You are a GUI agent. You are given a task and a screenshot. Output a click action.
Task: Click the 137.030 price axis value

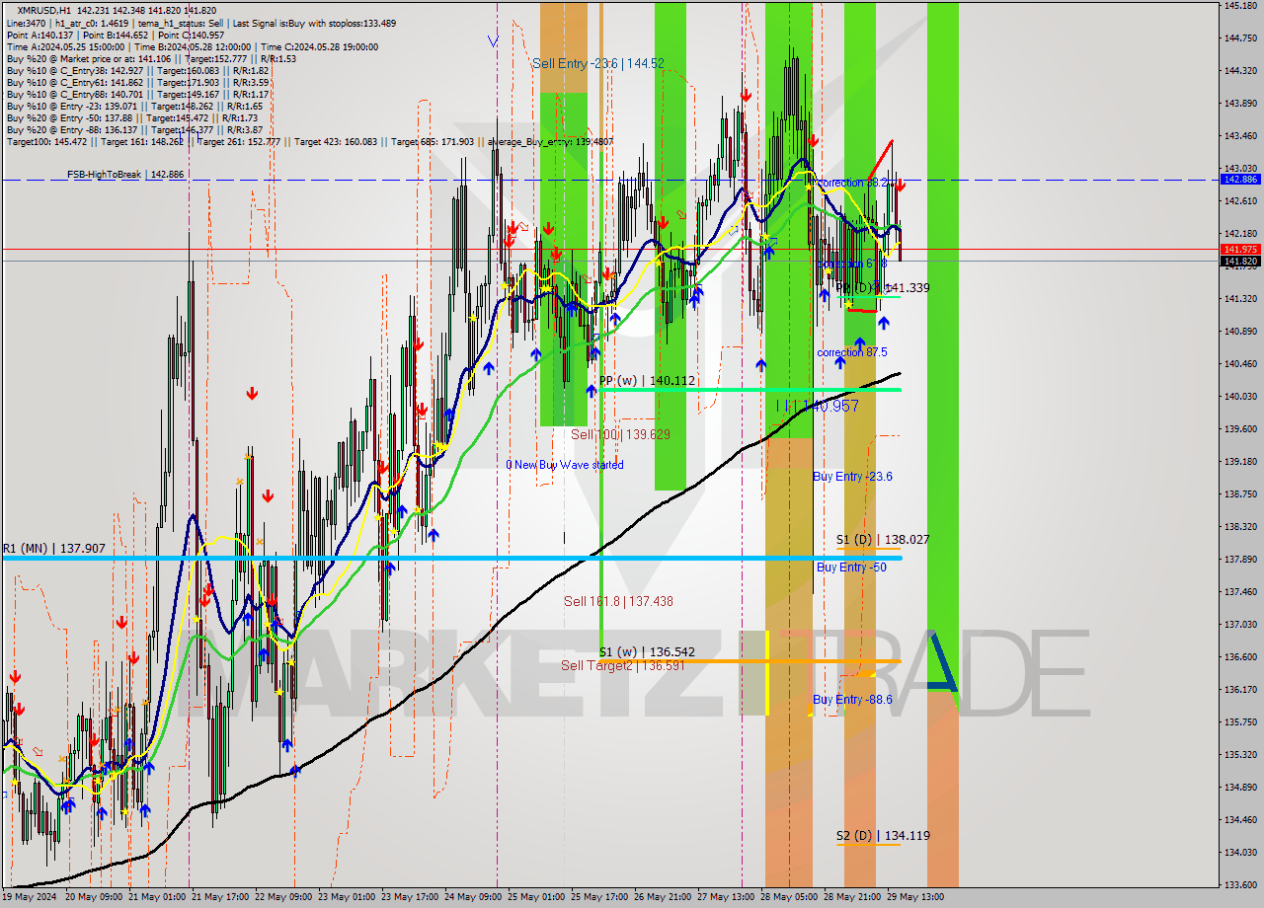[1240, 625]
